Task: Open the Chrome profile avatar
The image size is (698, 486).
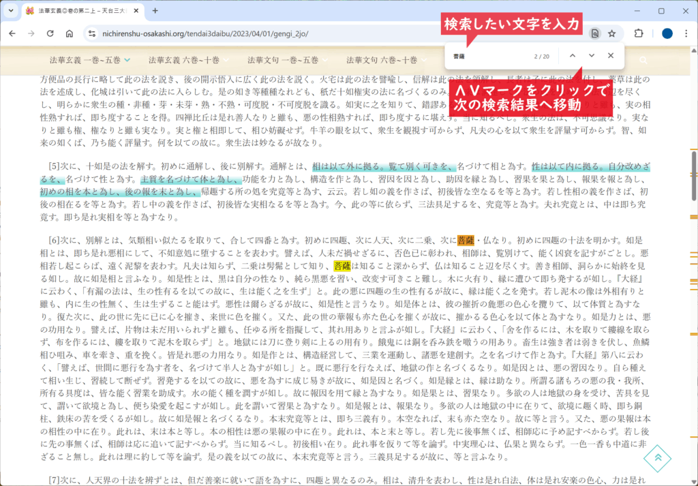Action: tap(667, 33)
